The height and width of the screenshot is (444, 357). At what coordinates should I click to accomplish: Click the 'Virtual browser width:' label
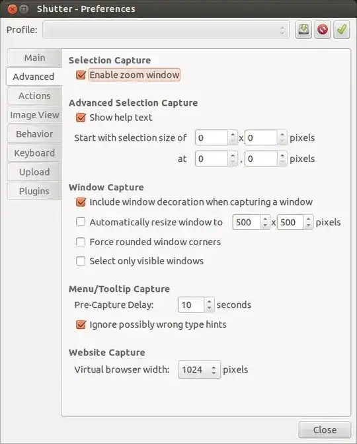122,369
